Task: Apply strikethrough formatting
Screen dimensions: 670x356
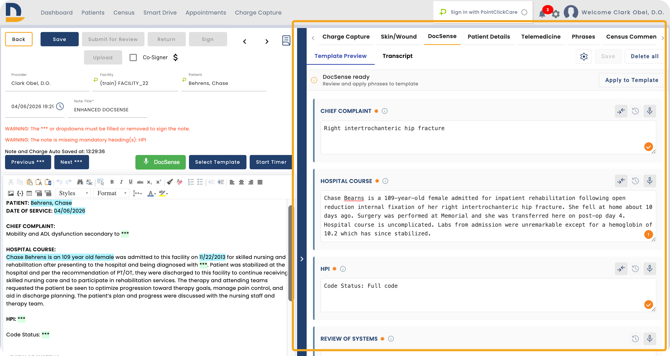Action: 140,182
